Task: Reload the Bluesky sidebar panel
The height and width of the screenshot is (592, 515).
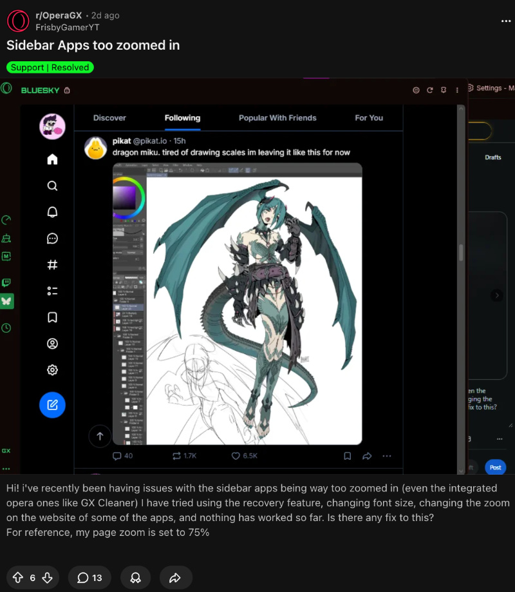Action: [430, 90]
